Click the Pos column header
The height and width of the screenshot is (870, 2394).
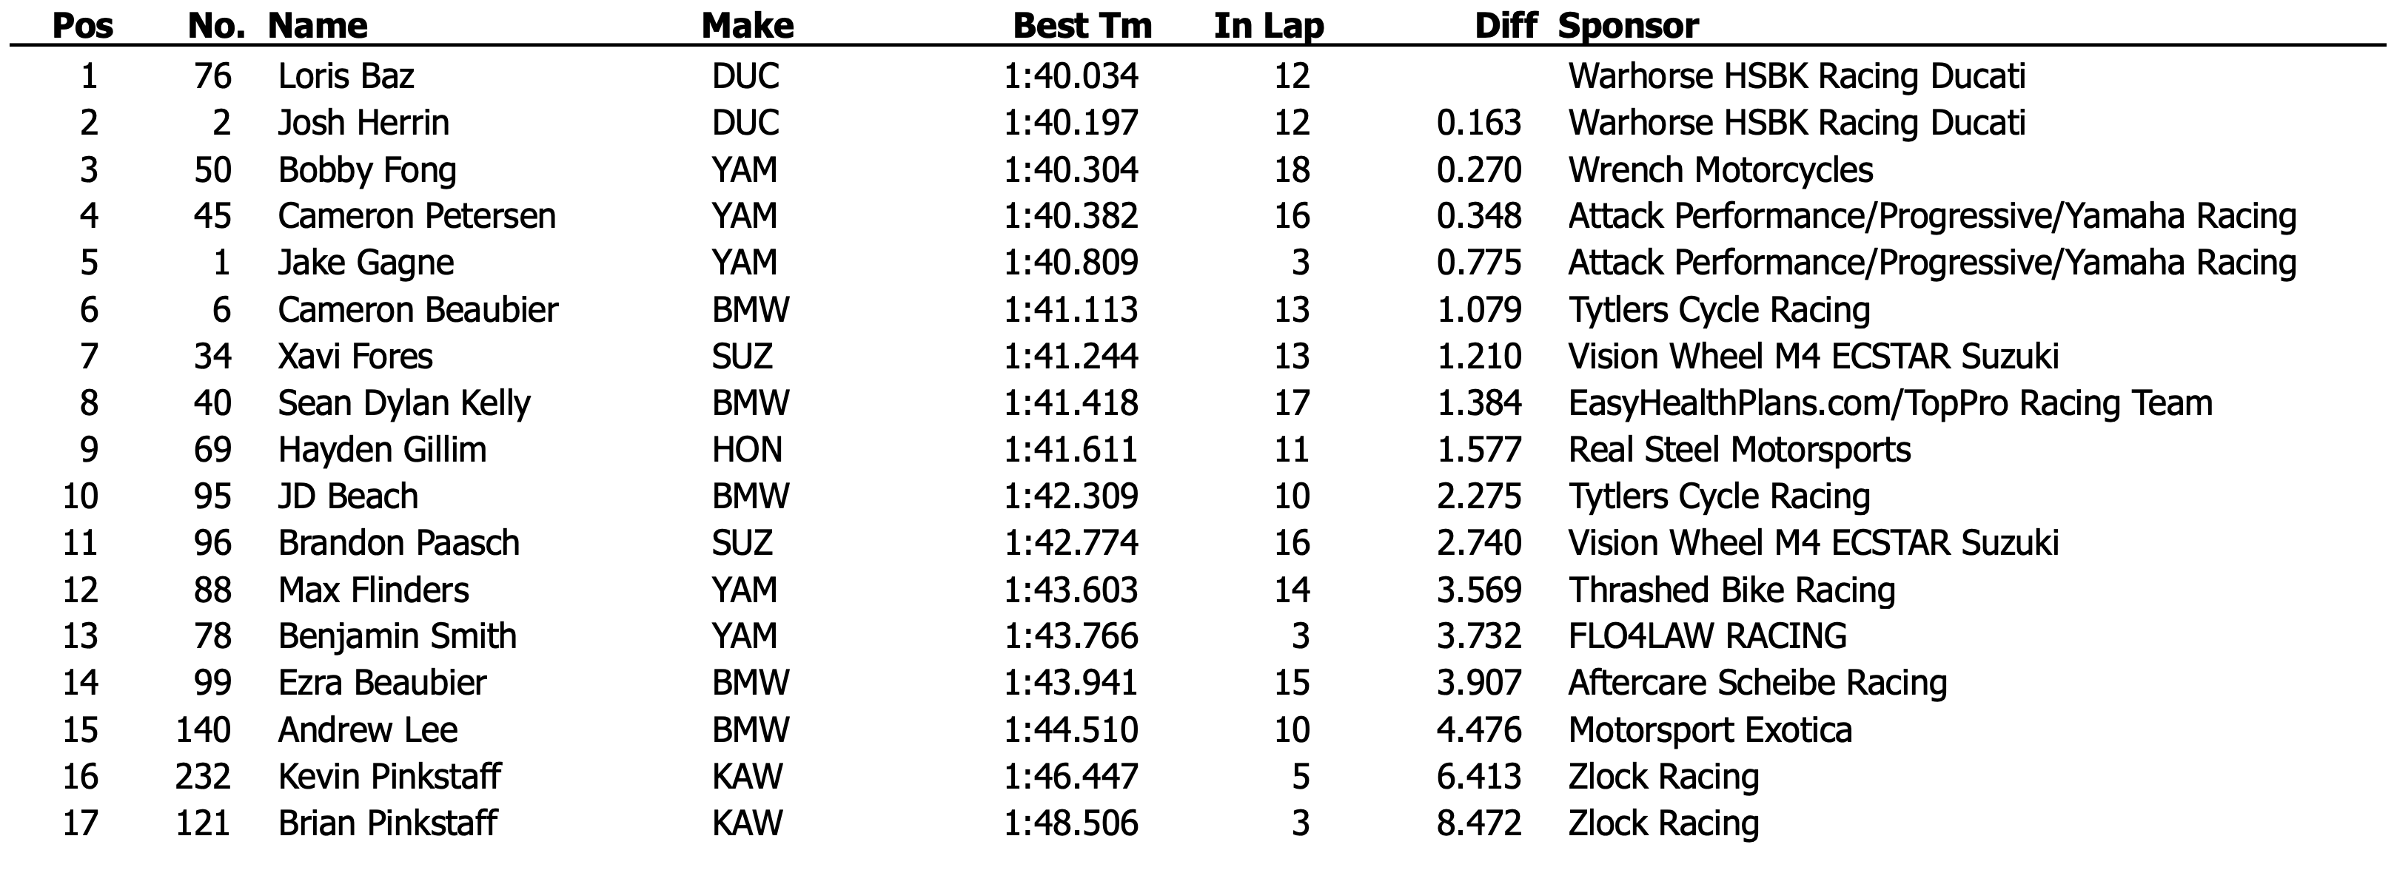pos(83,25)
